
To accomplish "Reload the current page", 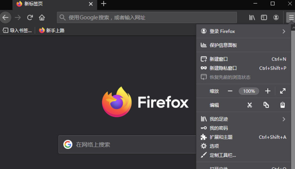I will 30,17.
